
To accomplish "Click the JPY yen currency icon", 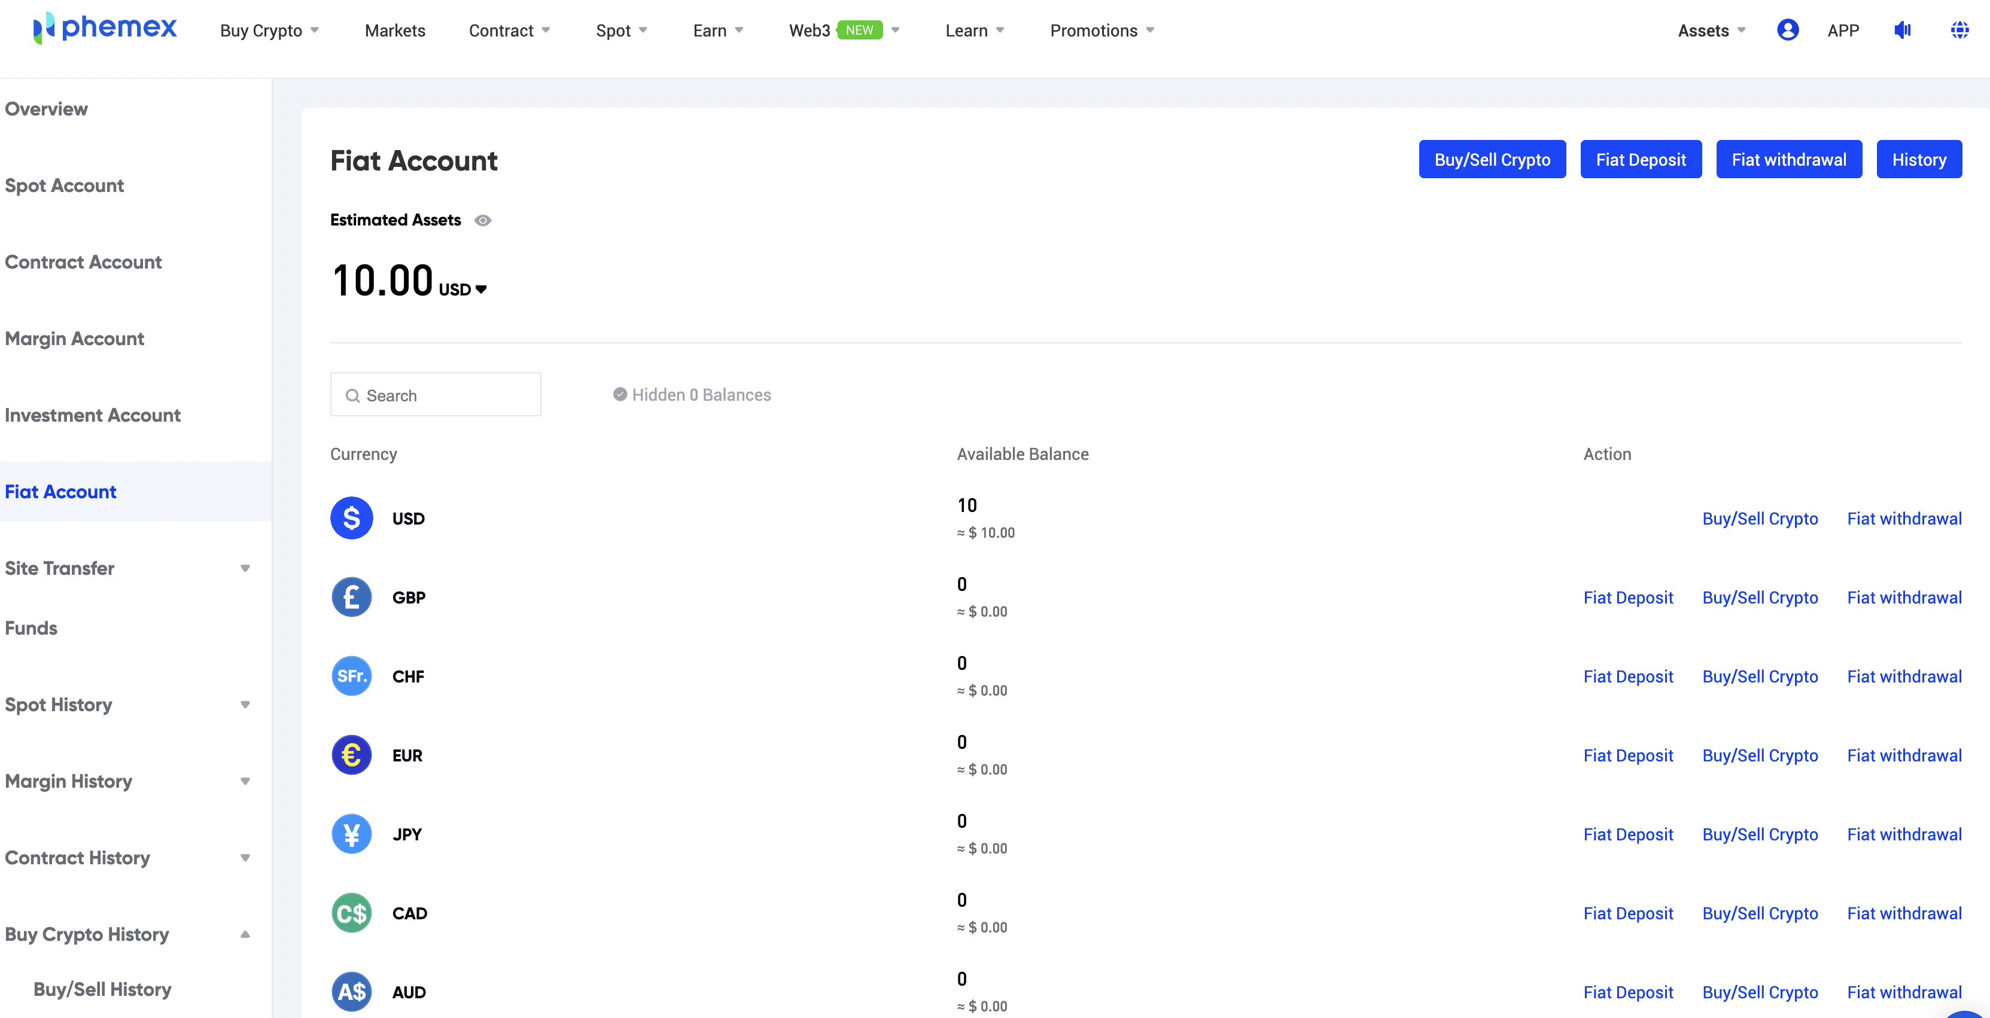I will tap(351, 834).
